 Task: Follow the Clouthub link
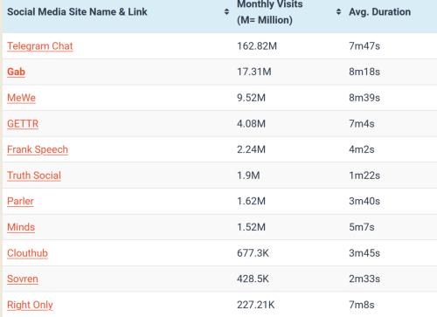point(27,253)
